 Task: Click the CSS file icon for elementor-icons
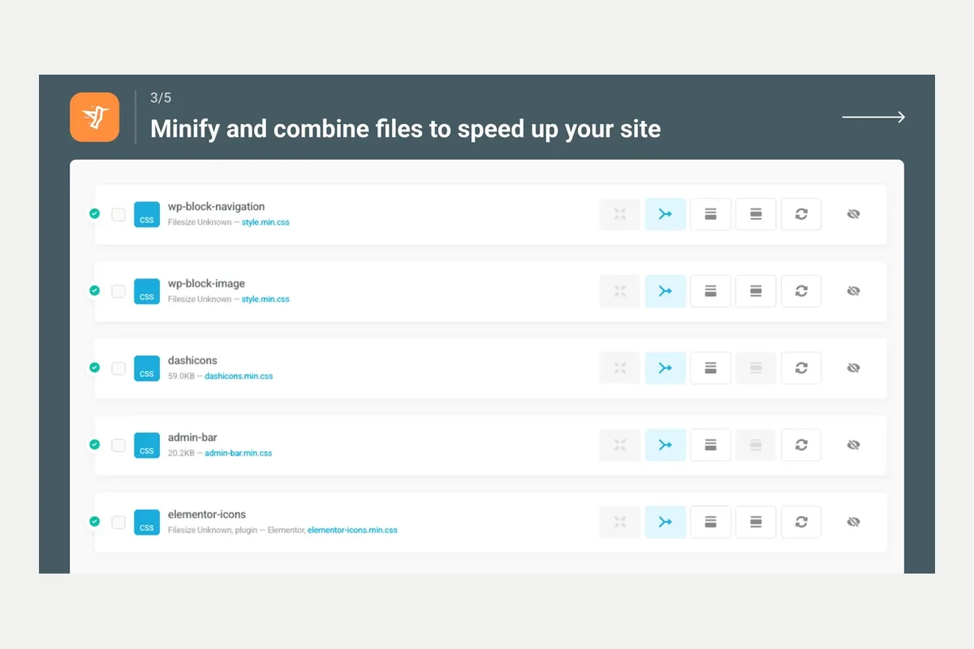point(147,522)
